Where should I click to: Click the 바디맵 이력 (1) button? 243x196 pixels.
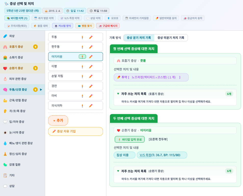click(17, 18)
